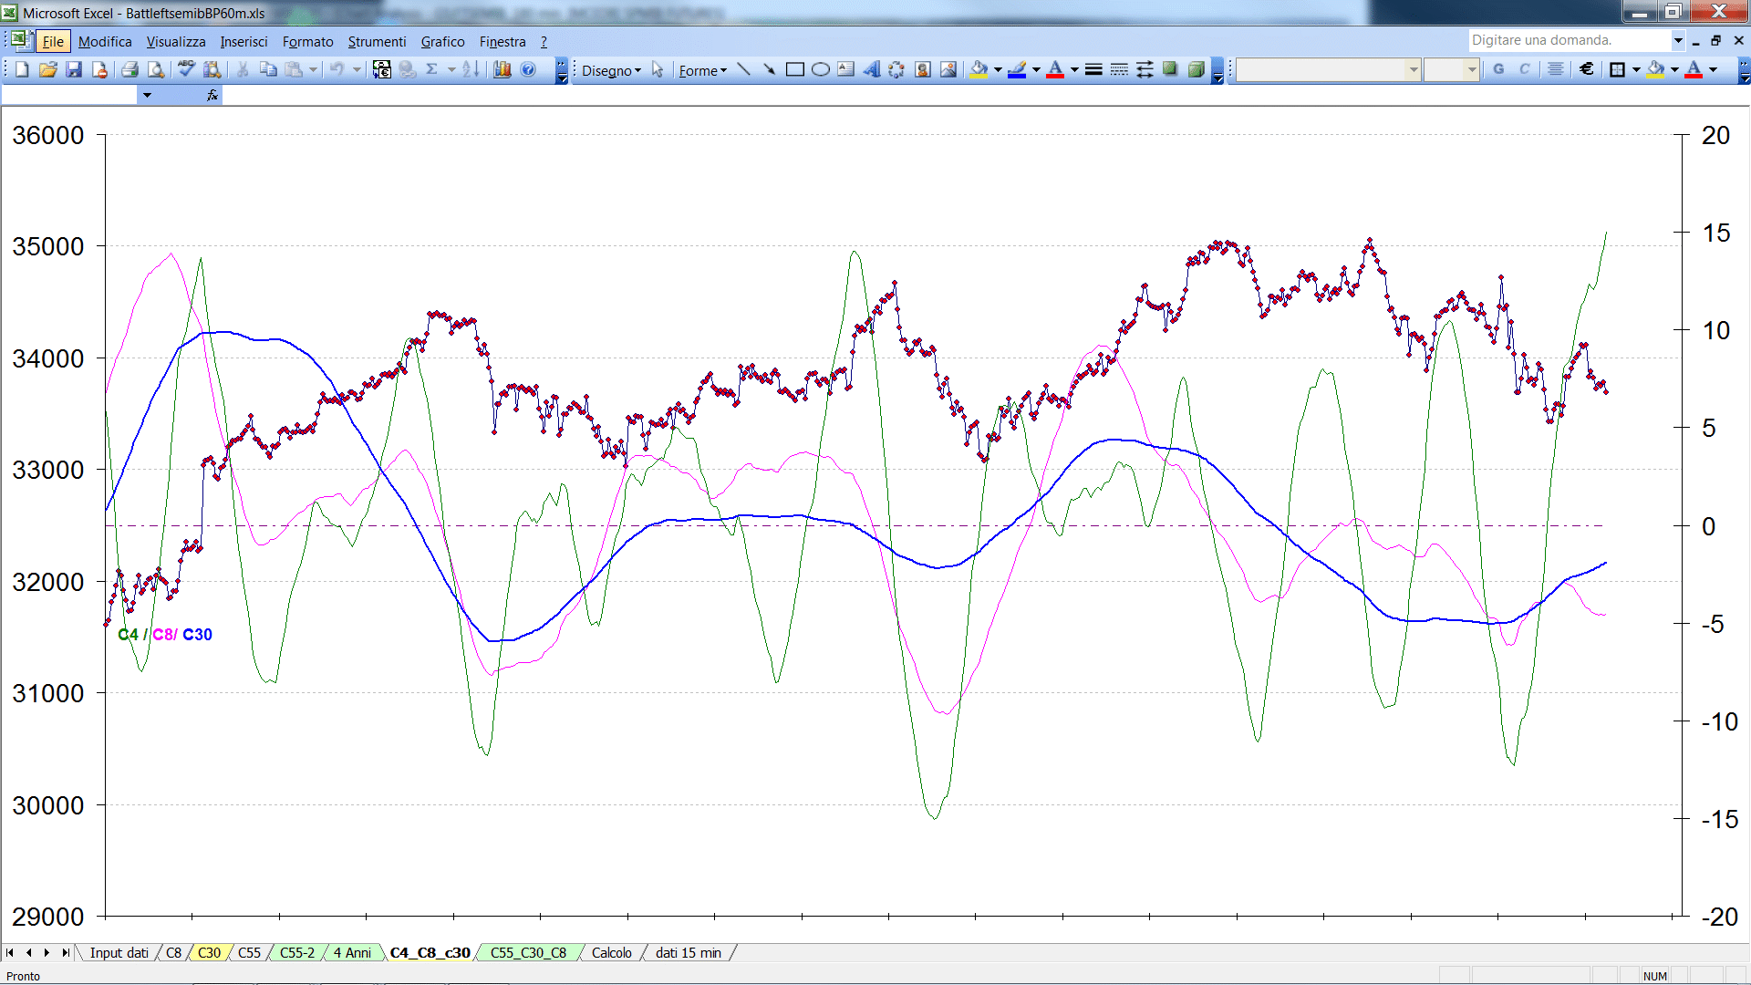1751x985 pixels.
Task: Open the 3-D Style options
Action: (1196, 69)
